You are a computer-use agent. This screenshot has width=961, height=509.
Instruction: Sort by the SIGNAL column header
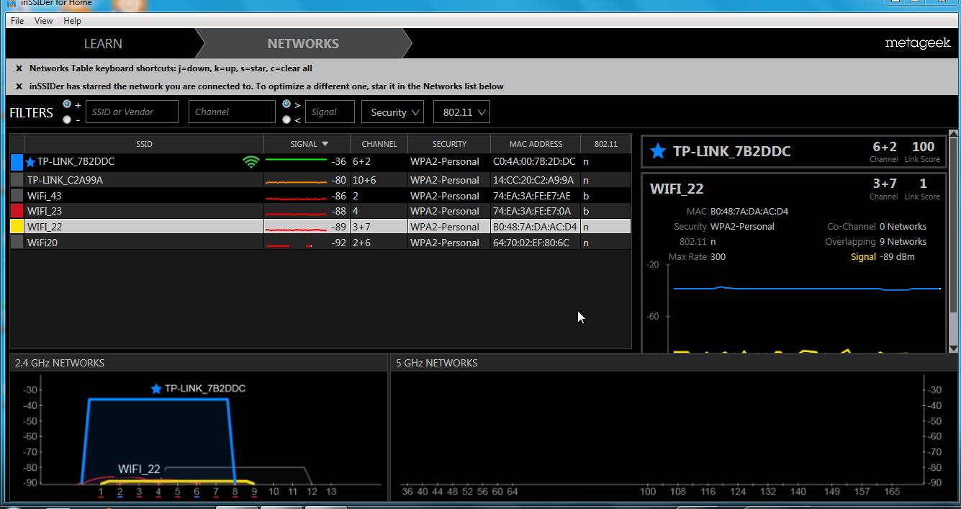coord(308,144)
